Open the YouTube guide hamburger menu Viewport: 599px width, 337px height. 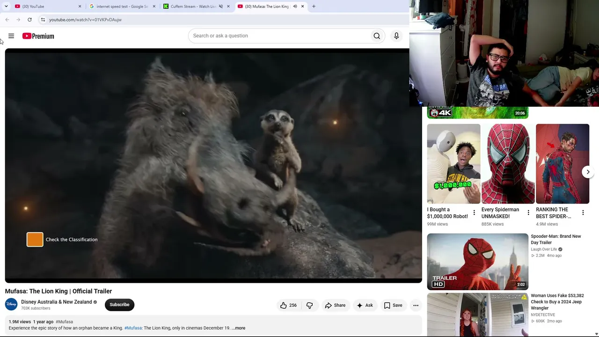coord(11,36)
